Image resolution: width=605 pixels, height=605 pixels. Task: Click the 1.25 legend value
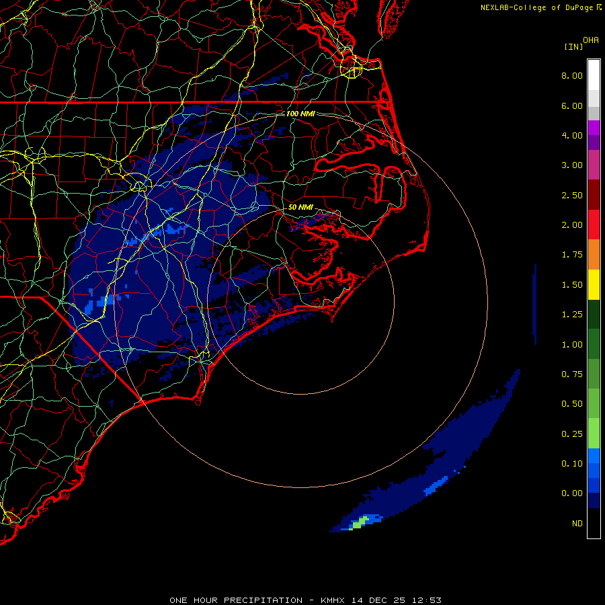[572, 315]
